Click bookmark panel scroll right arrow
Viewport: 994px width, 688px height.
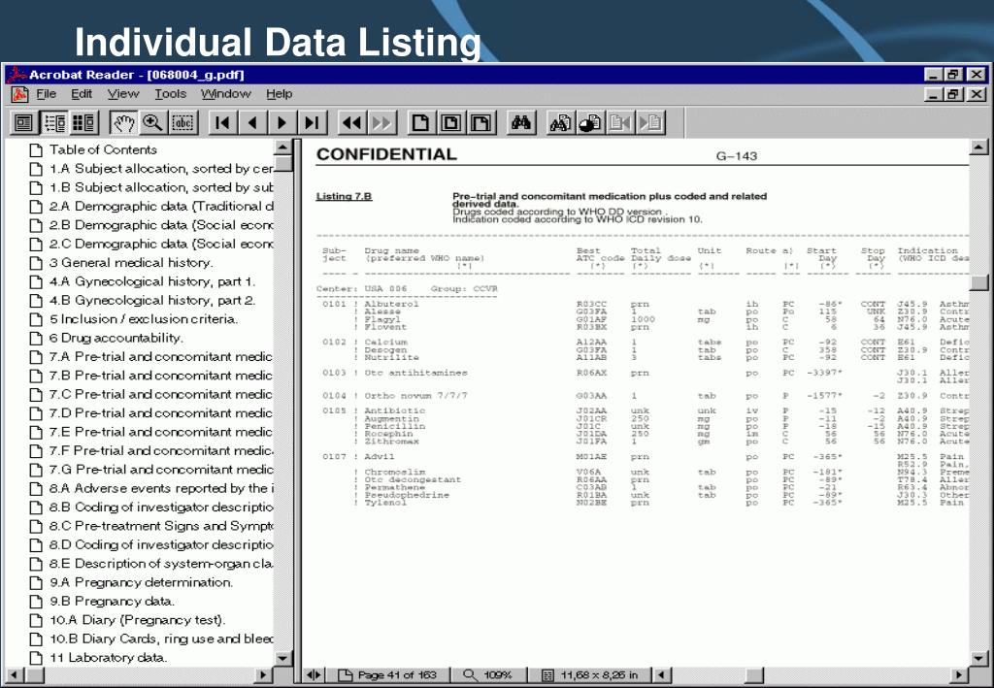click(x=264, y=675)
